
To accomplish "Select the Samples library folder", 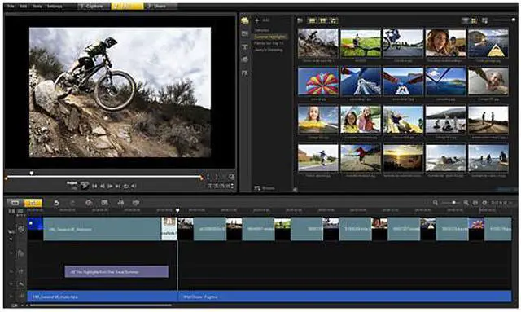I will (x=262, y=30).
